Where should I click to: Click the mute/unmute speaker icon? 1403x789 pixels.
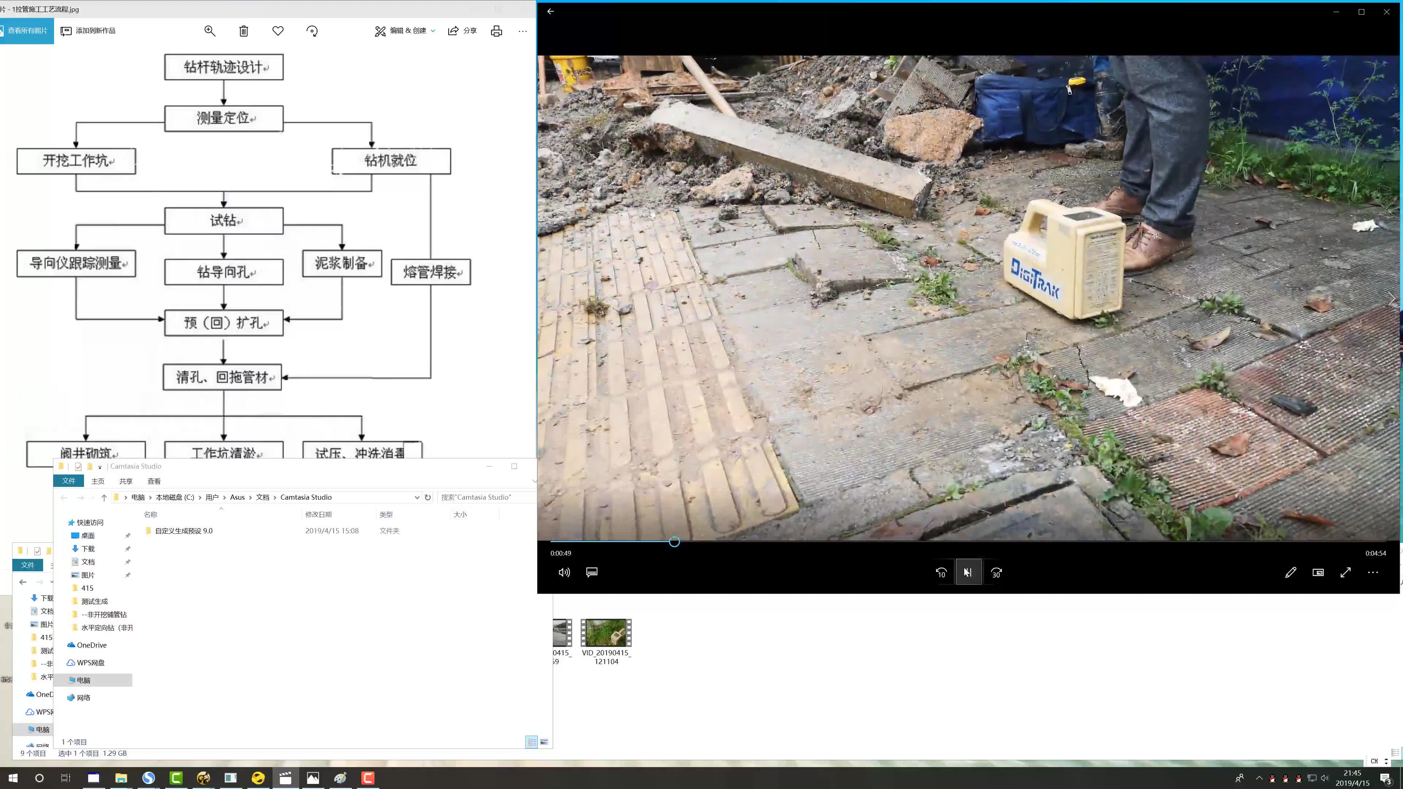[564, 572]
